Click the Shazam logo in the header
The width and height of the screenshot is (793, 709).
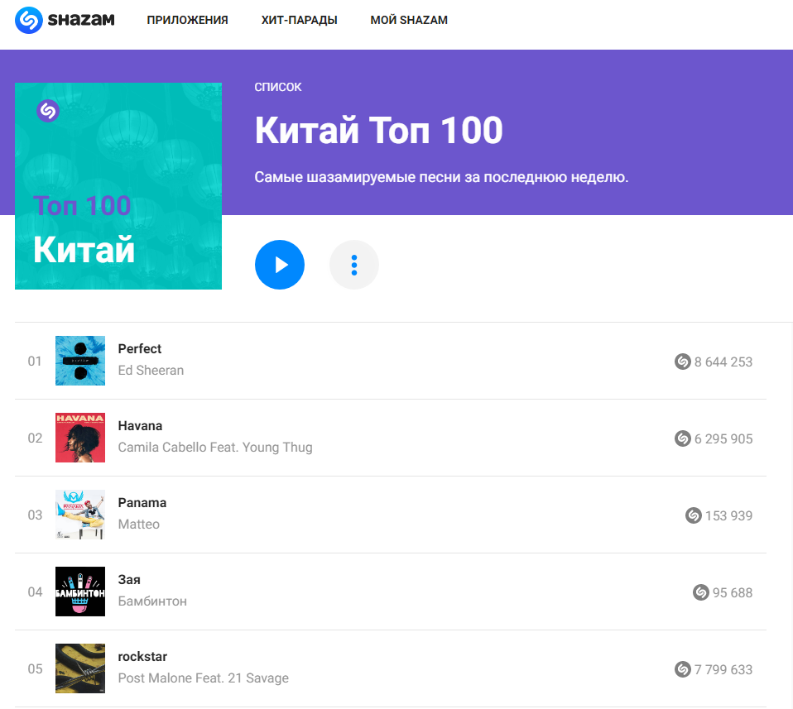(65, 20)
